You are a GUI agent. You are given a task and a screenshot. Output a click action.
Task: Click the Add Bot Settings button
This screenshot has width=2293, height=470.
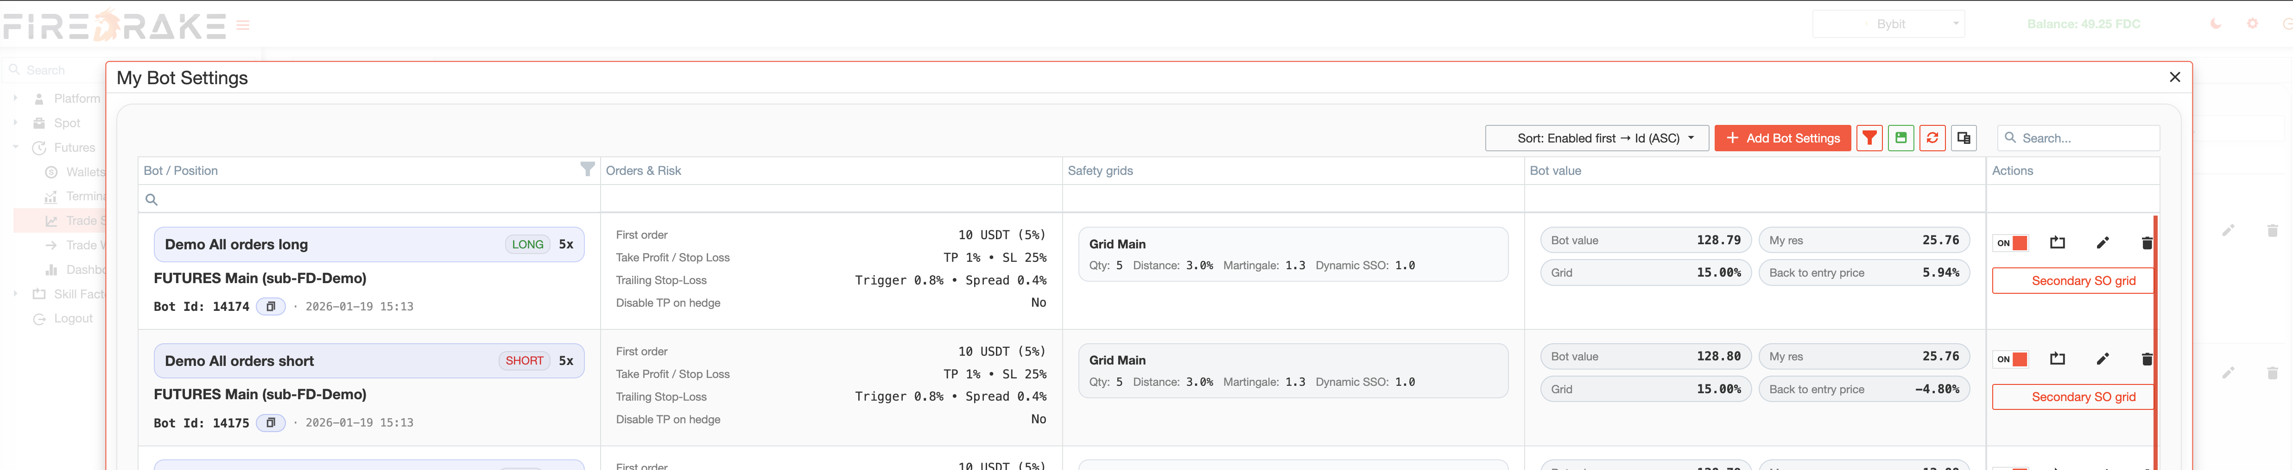1782,138
